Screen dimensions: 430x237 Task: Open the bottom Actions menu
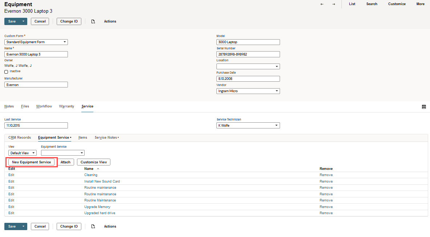pos(110,226)
